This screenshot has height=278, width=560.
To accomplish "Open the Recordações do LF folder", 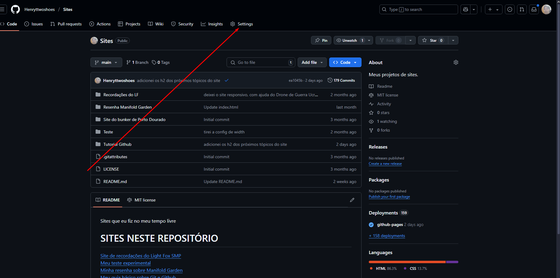I will coord(121,95).
